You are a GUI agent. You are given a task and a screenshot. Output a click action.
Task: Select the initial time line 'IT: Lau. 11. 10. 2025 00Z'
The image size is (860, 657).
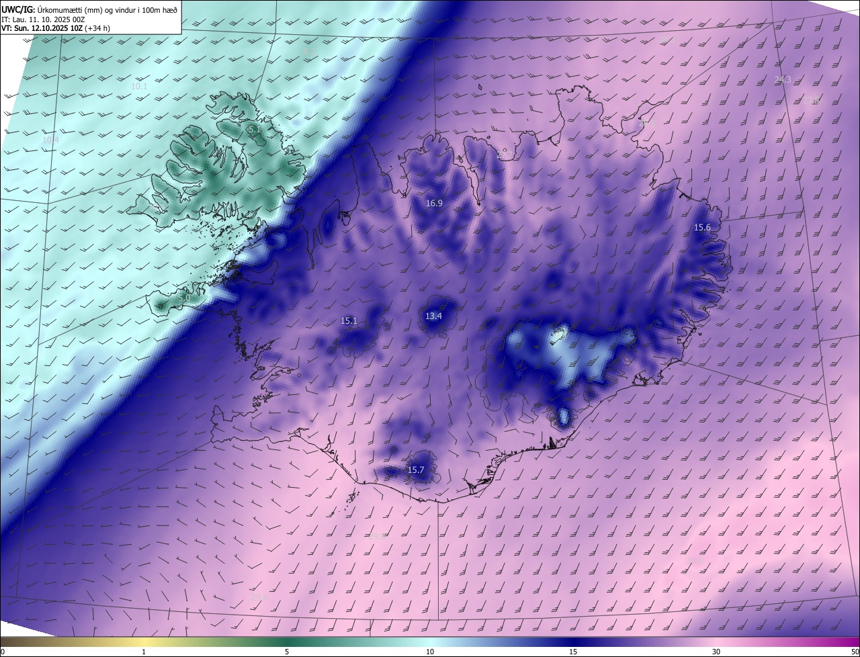pyautogui.click(x=43, y=19)
